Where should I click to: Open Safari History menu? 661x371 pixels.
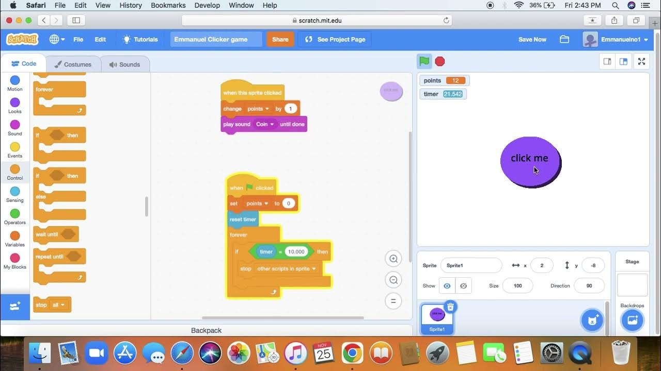pyautogui.click(x=131, y=5)
